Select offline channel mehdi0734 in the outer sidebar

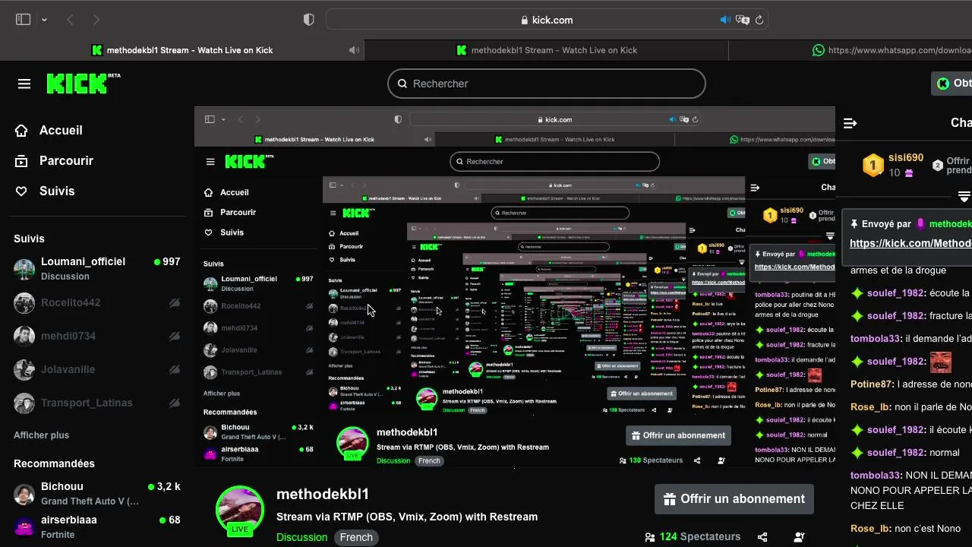[97, 336]
